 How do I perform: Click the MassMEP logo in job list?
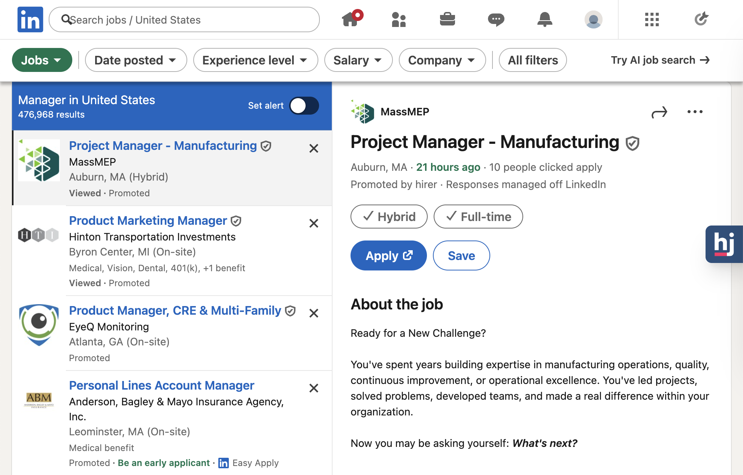pos(39,160)
